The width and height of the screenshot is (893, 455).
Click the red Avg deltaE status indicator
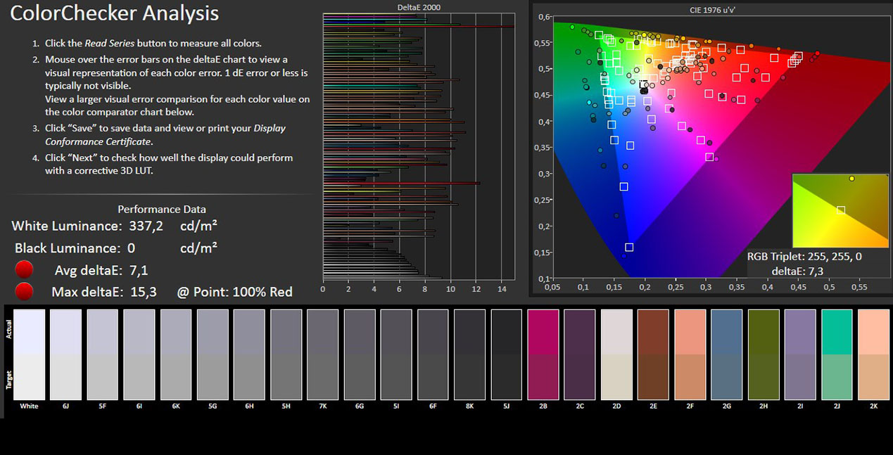25,270
